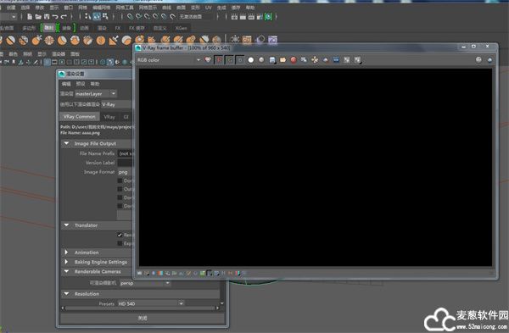Open masterLayer render layer dropdown

[x=96, y=93]
